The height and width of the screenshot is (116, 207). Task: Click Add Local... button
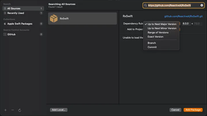59,110
